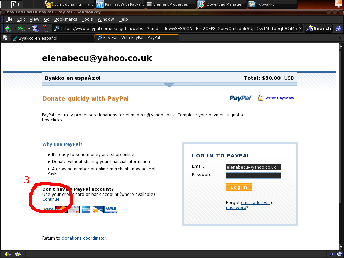Click the PayPal credit card image

pos(74,209)
